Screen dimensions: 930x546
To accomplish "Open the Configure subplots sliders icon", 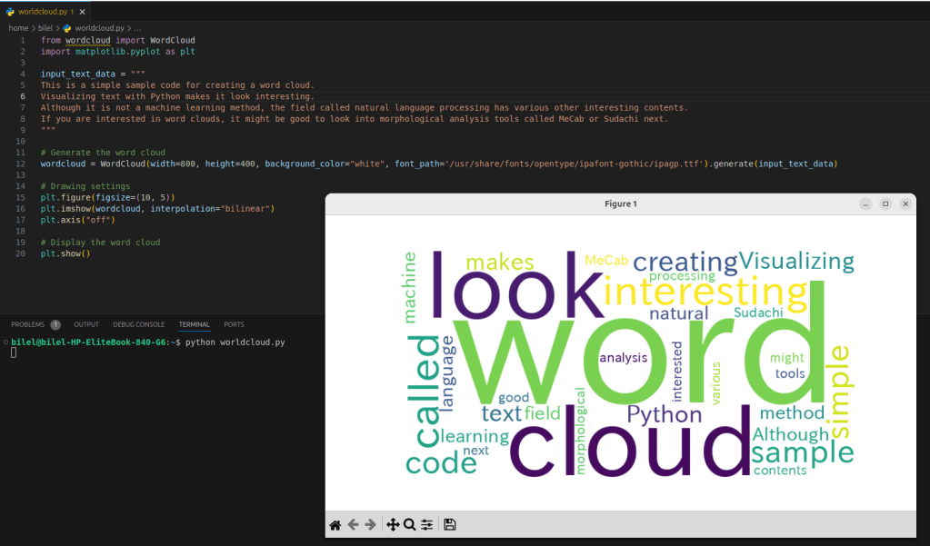I will coord(427,524).
